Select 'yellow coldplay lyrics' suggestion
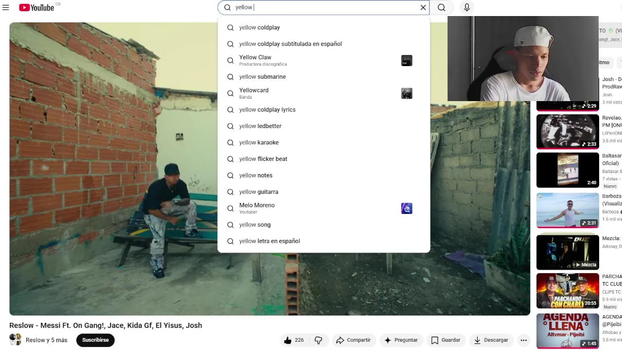 coord(324,110)
